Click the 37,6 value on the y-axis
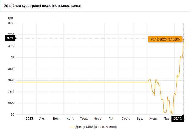This screenshot has width=190, height=130. (x=11, y=23)
